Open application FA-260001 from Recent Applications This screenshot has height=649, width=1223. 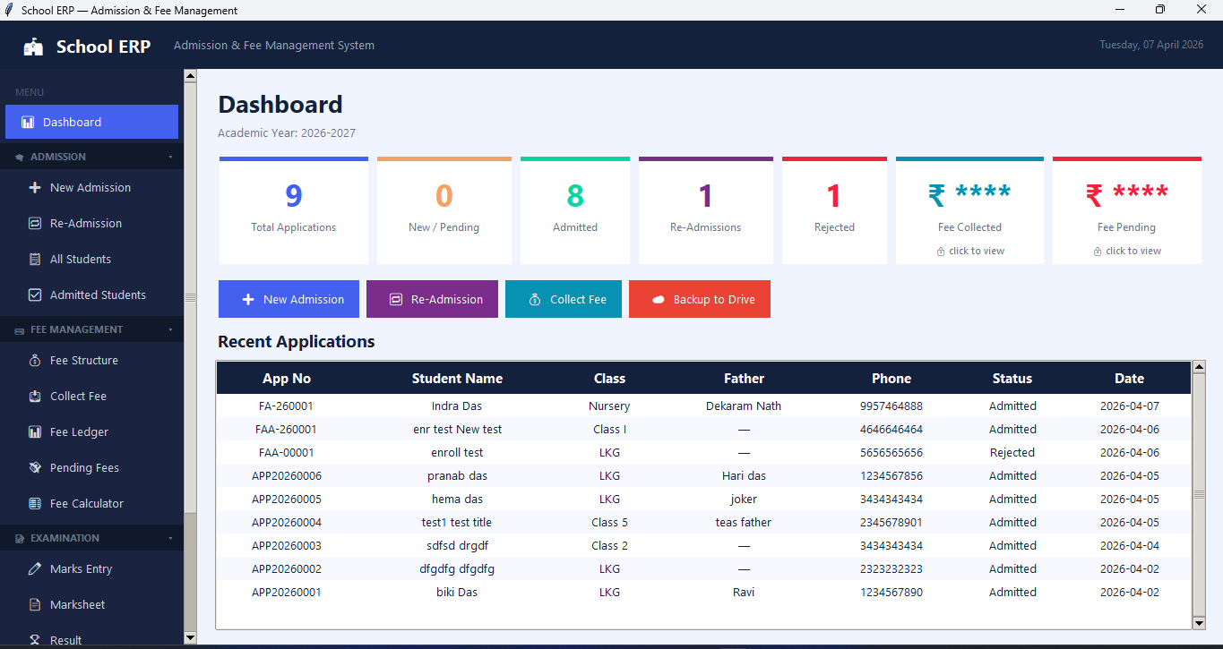pos(287,406)
